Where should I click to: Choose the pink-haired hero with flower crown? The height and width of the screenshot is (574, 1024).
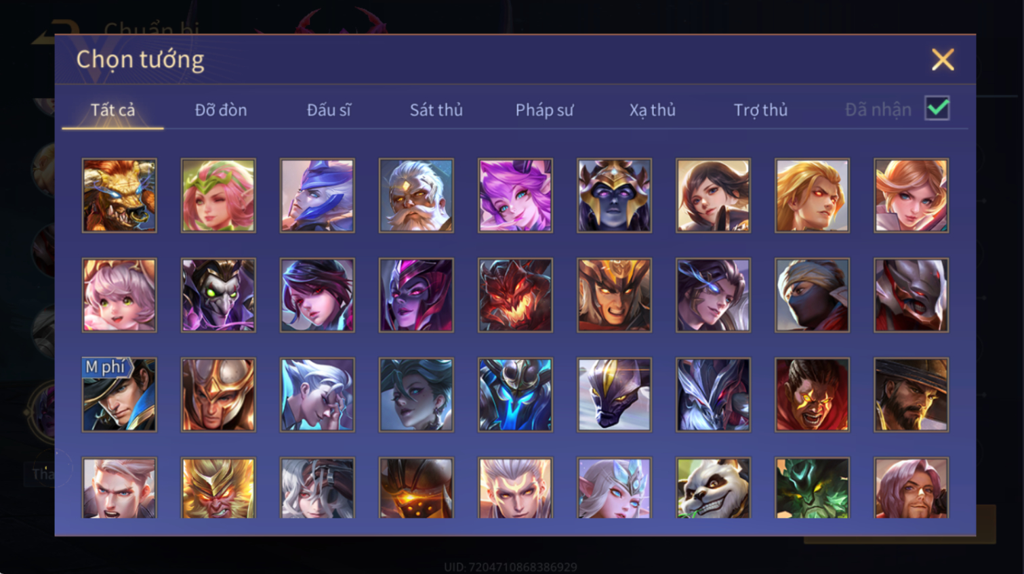point(218,196)
